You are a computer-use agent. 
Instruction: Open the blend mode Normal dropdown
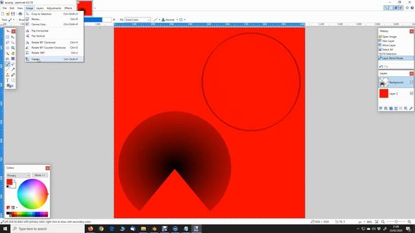tap(170, 20)
